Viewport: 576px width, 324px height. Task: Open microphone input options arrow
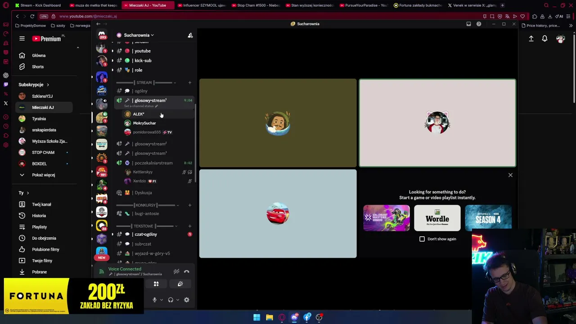161,300
